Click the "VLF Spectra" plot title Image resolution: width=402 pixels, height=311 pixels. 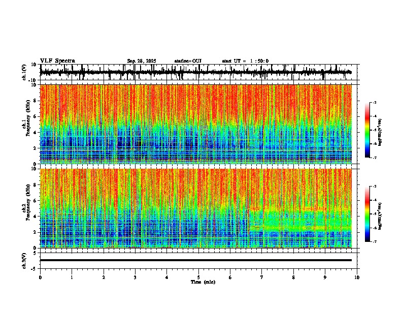tap(57, 61)
